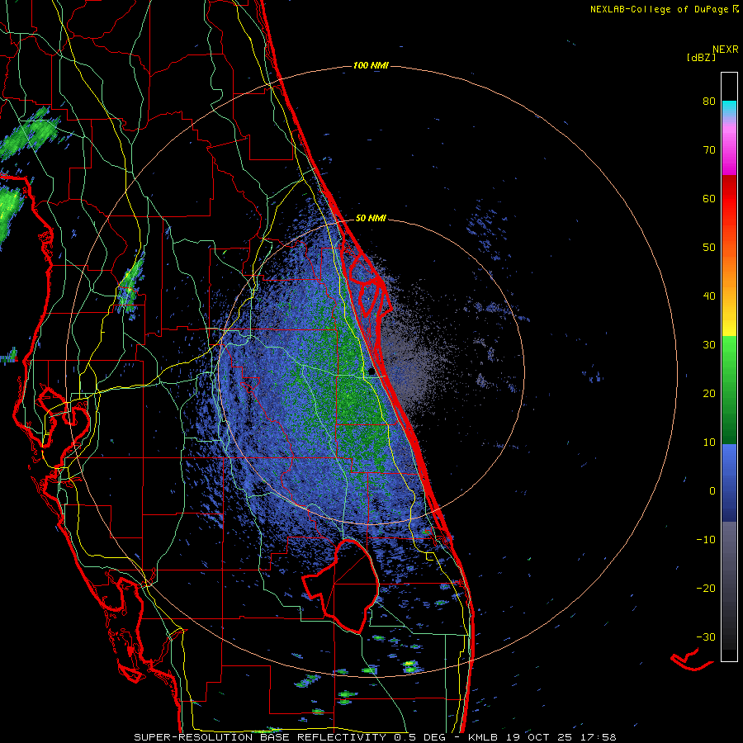Click the 70 value on the dBZ scale

[709, 150]
